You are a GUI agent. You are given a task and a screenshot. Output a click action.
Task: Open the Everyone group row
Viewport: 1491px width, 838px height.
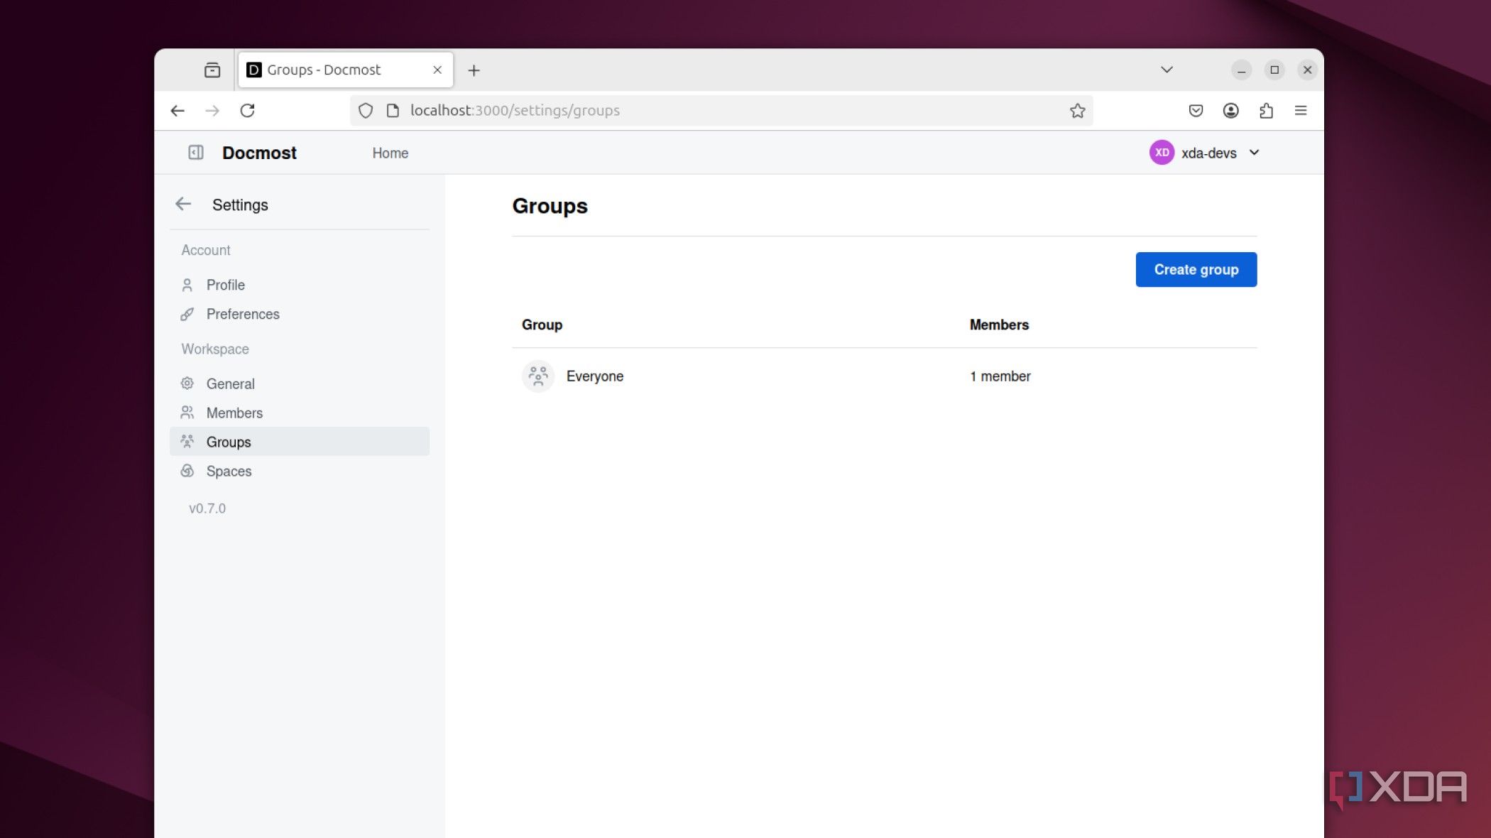pyautogui.click(x=885, y=376)
